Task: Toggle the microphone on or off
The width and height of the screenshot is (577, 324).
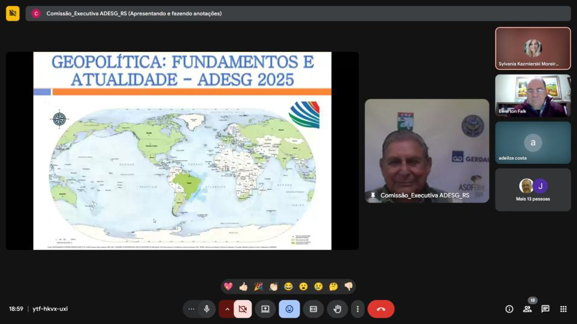Action: [x=207, y=309]
